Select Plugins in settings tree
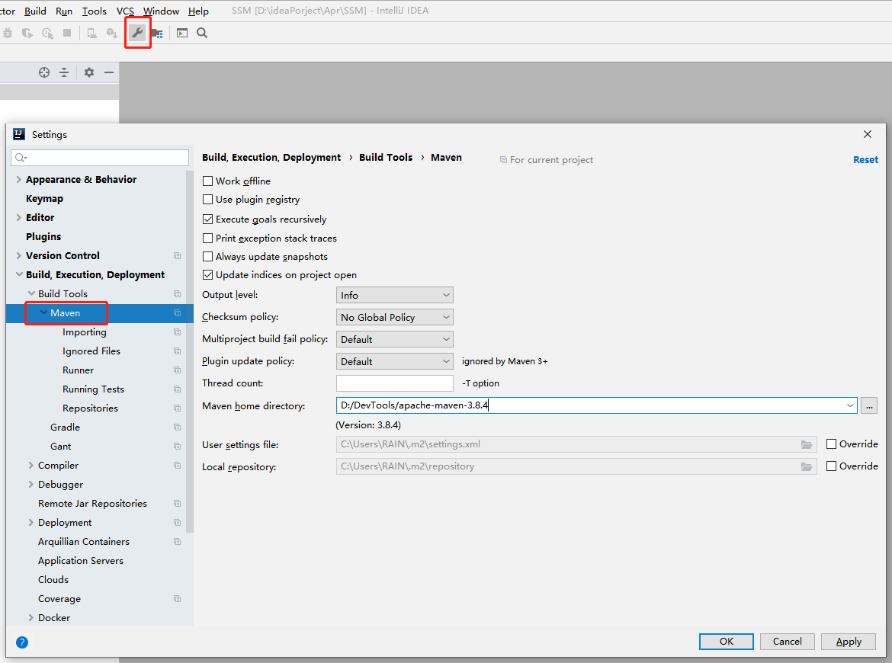The height and width of the screenshot is (663, 892). click(43, 236)
